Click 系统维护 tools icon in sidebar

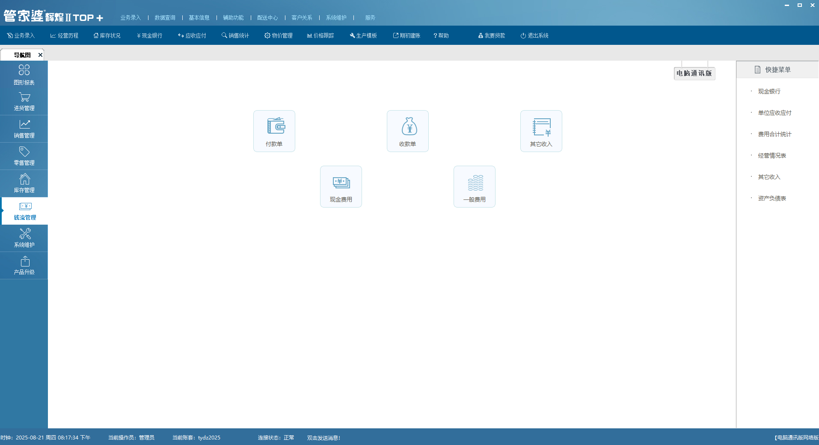click(x=24, y=238)
